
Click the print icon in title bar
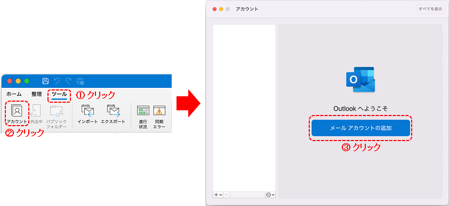pos(80,81)
